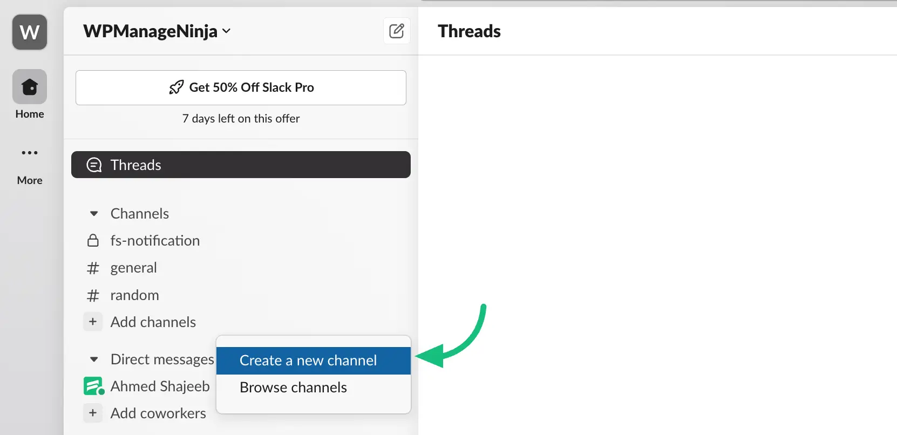Open the Home view icon
Image resolution: width=897 pixels, height=435 pixels.
(x=30, y=86)
